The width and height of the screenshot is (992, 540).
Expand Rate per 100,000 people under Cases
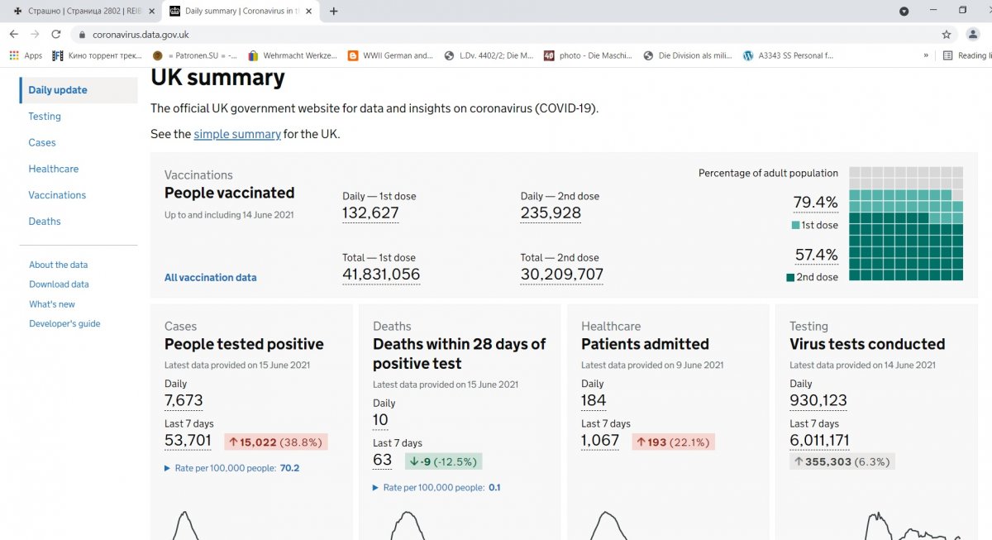pyautogui.click(x=231, y=468)
